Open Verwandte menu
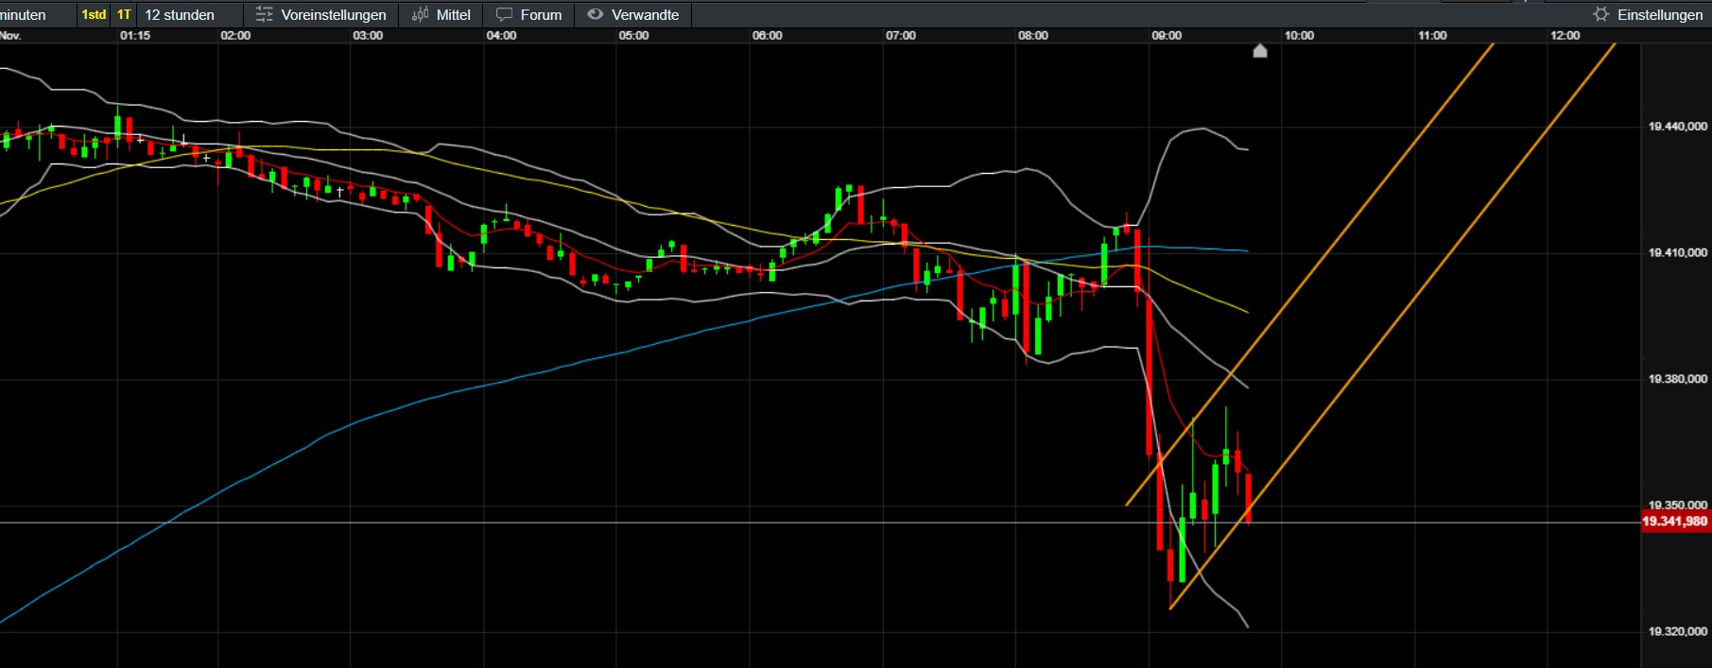This screenshot has height=668, width=1712. click(633, 14)
